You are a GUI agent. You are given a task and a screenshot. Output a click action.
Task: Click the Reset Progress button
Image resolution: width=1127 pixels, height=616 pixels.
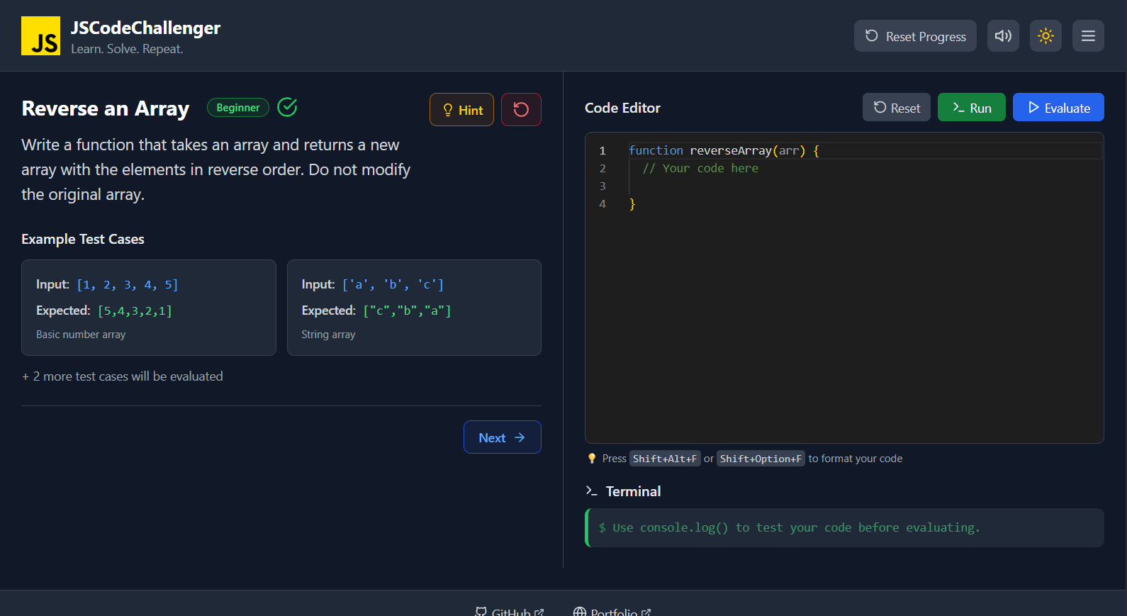pos(915,35)
